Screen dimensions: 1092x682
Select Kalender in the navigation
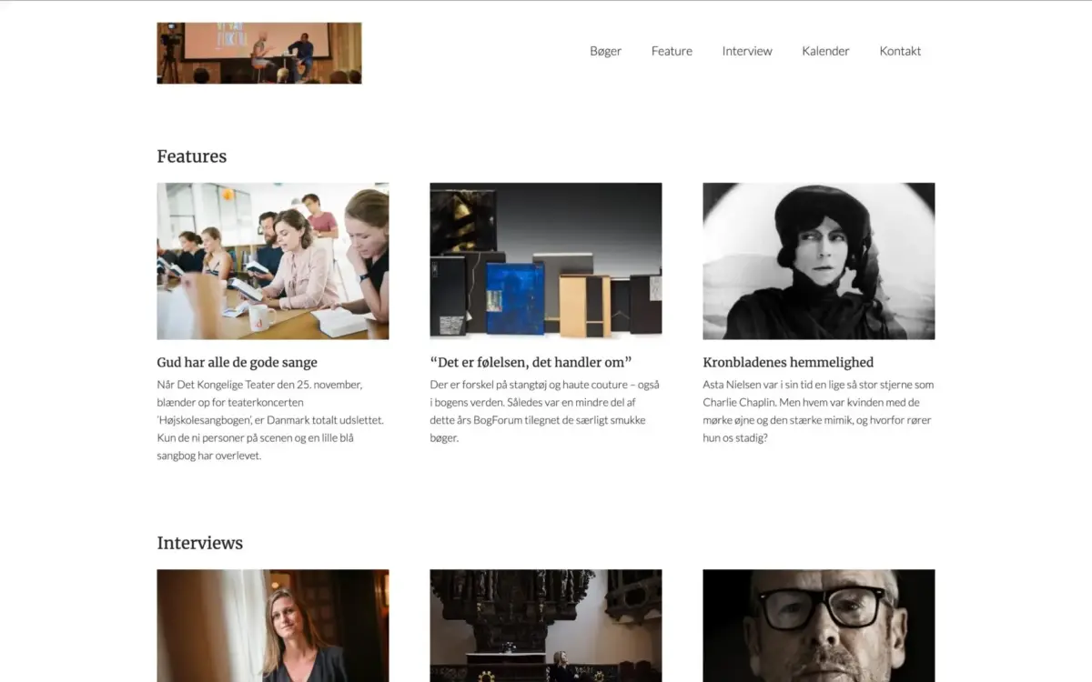tap(825, 51)
